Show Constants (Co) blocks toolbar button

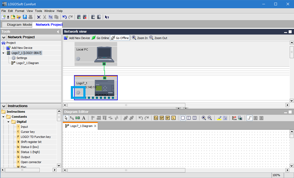click(156, 118)
